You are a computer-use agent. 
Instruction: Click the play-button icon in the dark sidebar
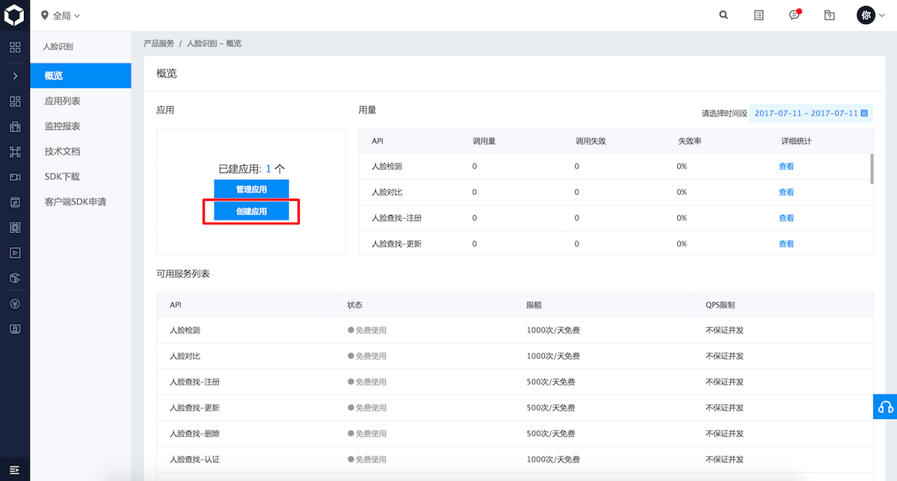tap(14, 252)
